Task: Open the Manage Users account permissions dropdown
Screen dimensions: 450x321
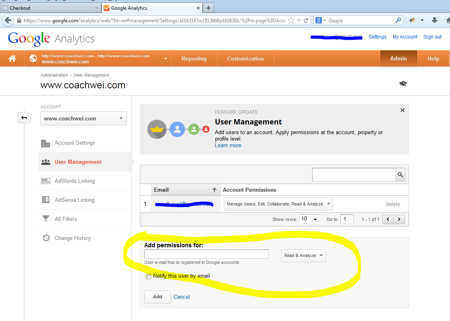Action: click(x=278, y=204)
